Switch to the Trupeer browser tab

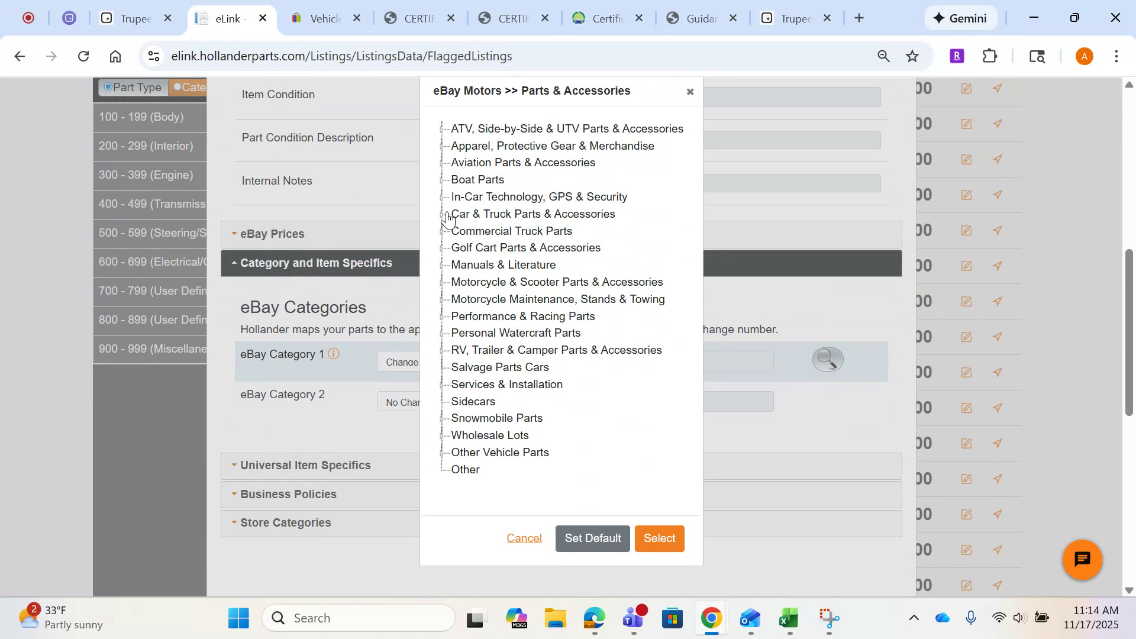point(135,18)
